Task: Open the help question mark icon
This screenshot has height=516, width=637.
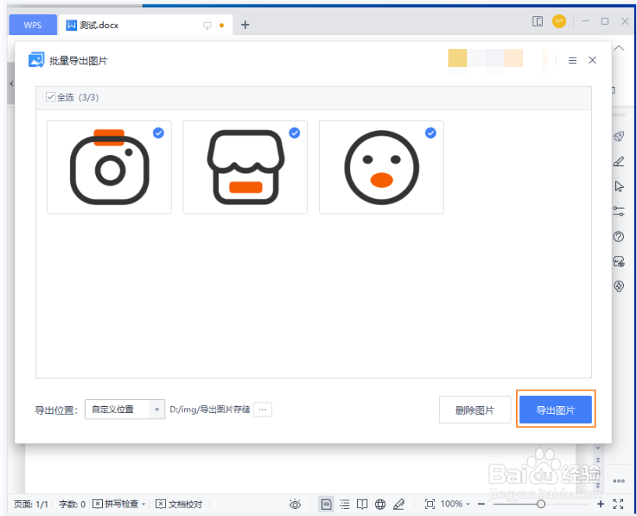Action: pyautogui.click(x=618, y=237)
